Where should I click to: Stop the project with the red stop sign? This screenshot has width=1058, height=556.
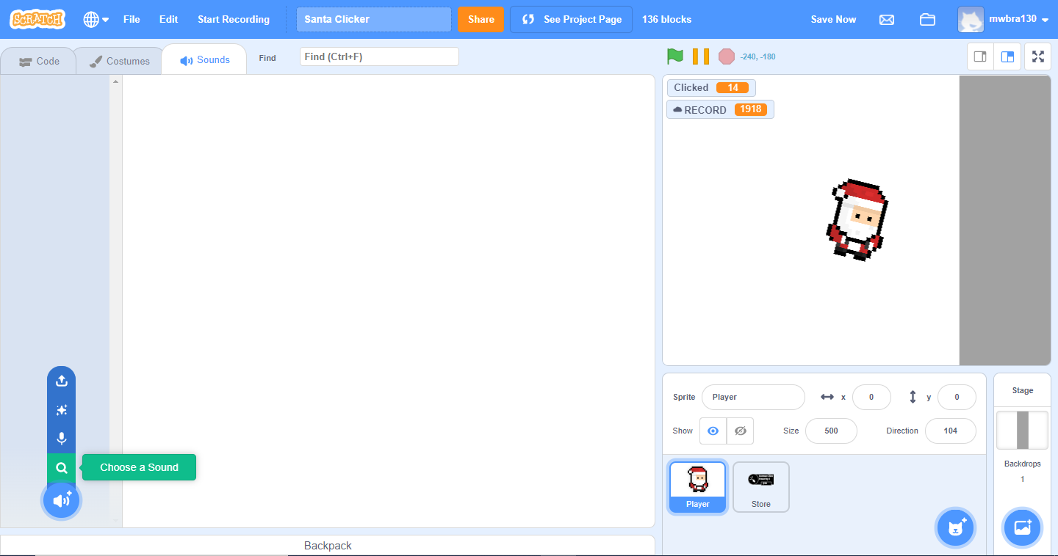point(727,56)
